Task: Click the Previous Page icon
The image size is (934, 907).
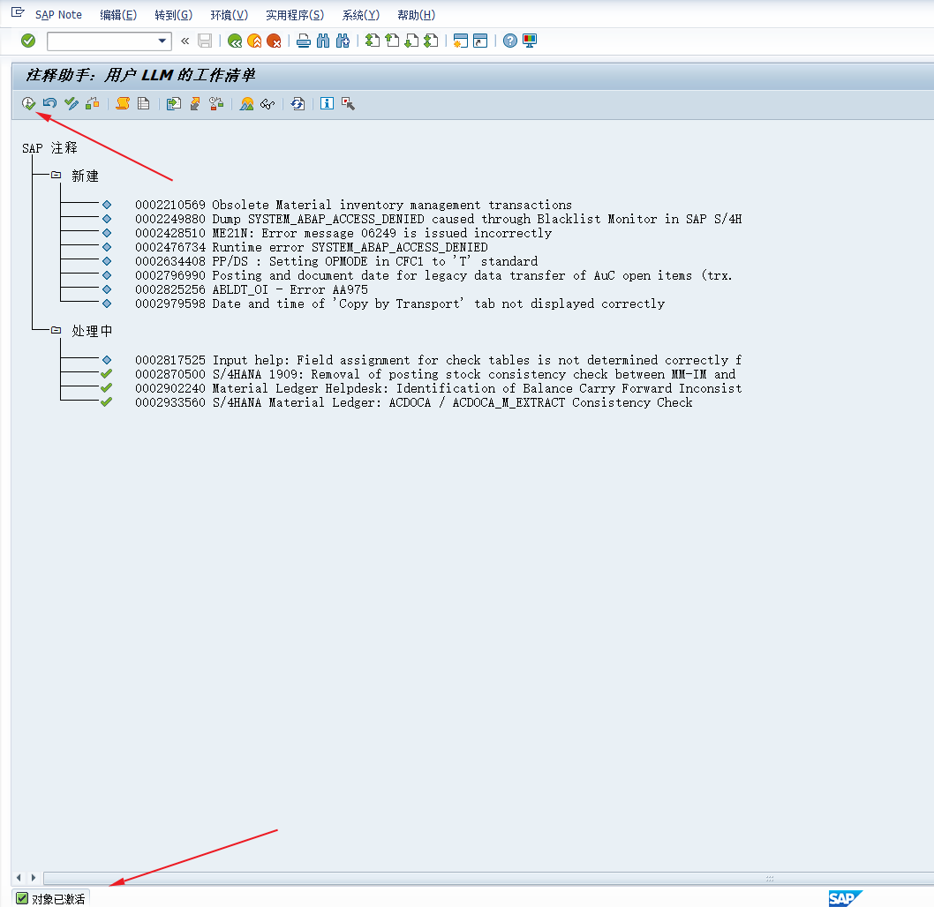Action: click(392, 41)
